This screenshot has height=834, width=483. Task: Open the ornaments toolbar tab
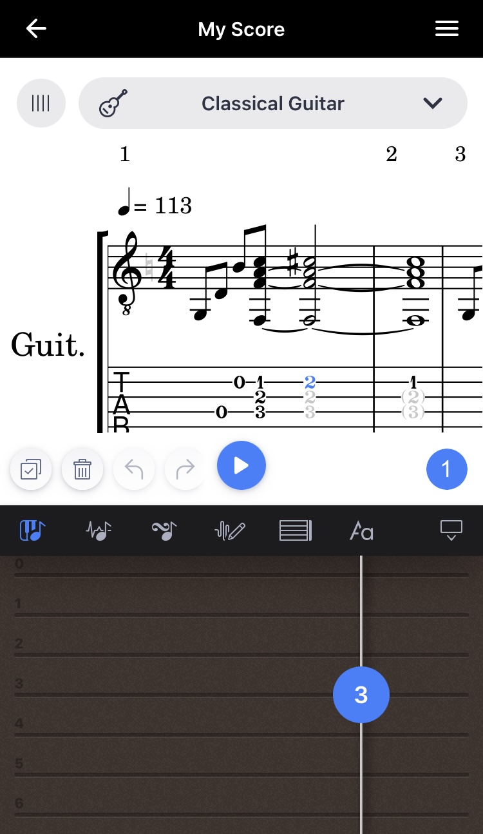pyautogui.click(x=164, y=530)
